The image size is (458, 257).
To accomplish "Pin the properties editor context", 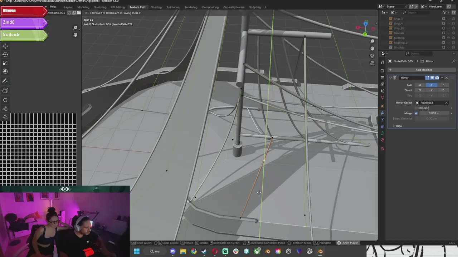I will tap(454, 61).
